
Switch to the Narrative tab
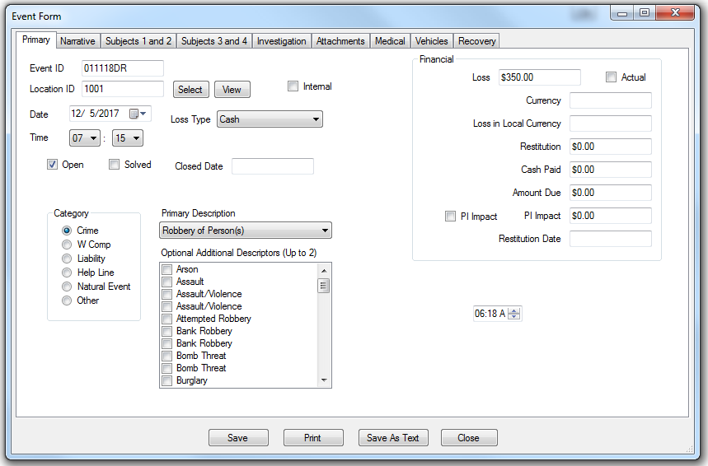[x=77, y=41]
